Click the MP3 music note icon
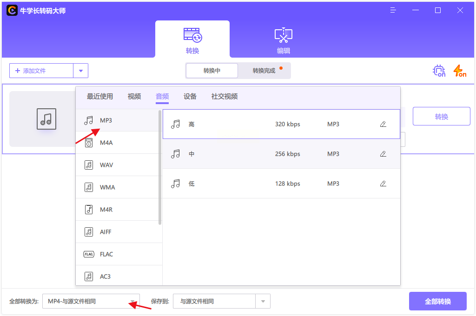 pos(89,120)
